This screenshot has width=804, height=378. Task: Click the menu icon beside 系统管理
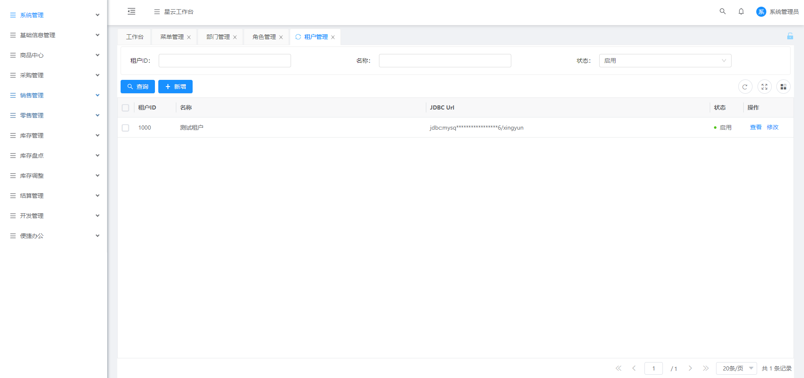tap(13, 15)
